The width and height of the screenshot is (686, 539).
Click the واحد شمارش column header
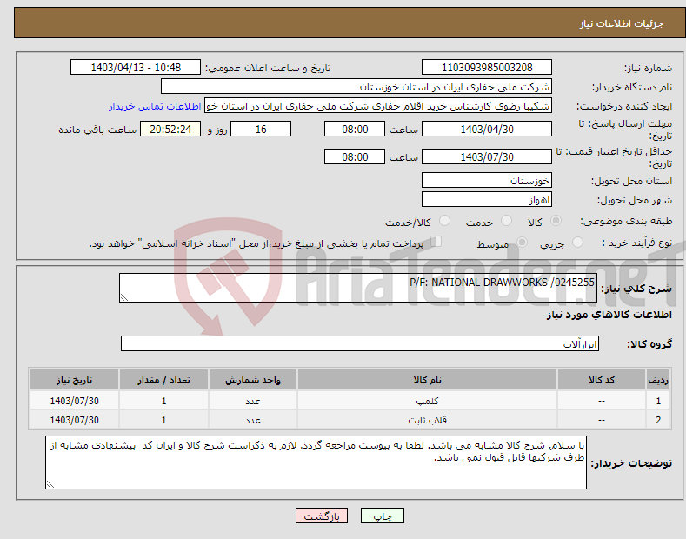[253, 380]
